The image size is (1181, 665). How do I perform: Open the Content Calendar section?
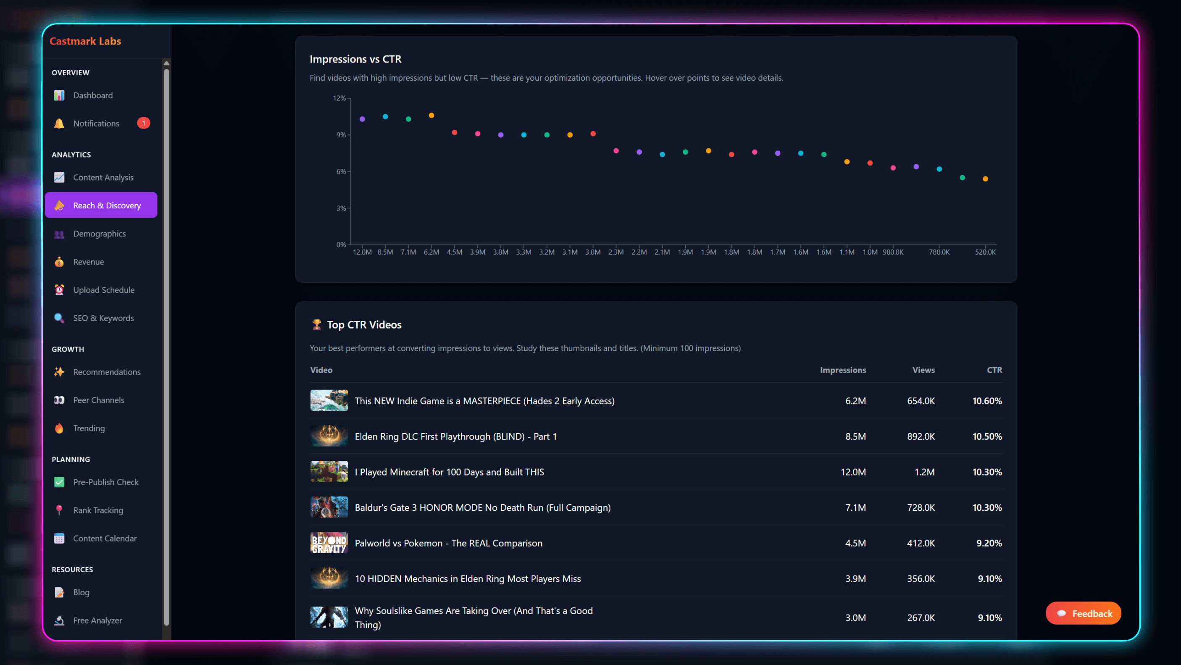(x=105, y=539)
